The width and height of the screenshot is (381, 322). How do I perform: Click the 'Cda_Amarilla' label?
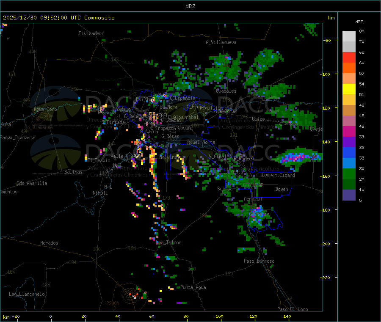point(32,183)
